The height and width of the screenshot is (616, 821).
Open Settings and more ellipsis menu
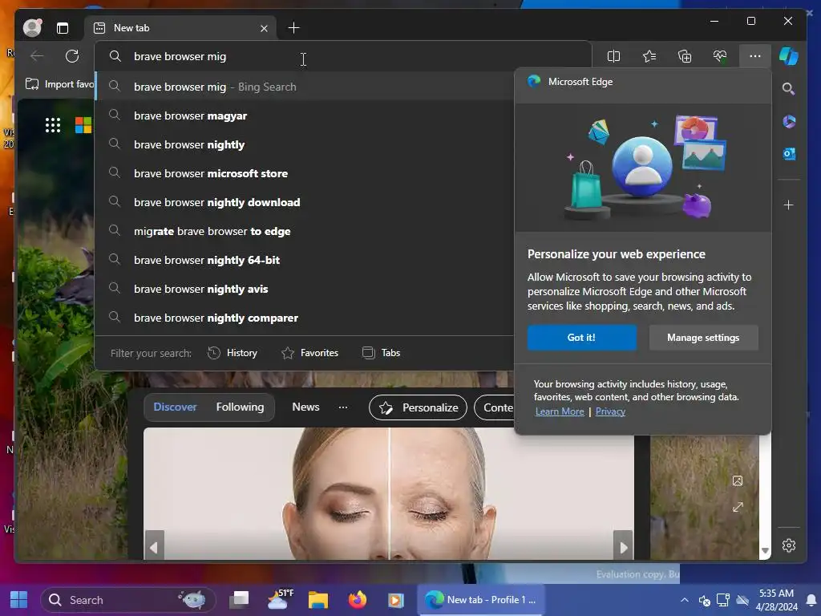755,56
